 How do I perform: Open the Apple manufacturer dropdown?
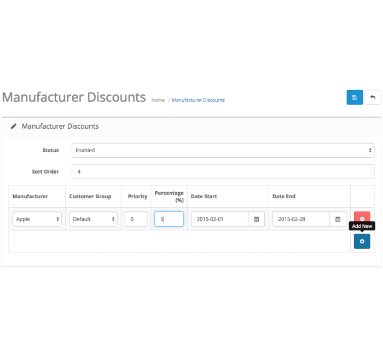37,219
